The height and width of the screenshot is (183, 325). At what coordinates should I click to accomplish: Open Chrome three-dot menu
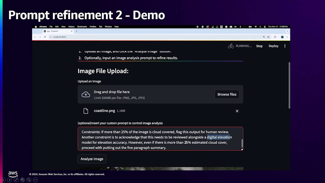[x=287, y=37]
